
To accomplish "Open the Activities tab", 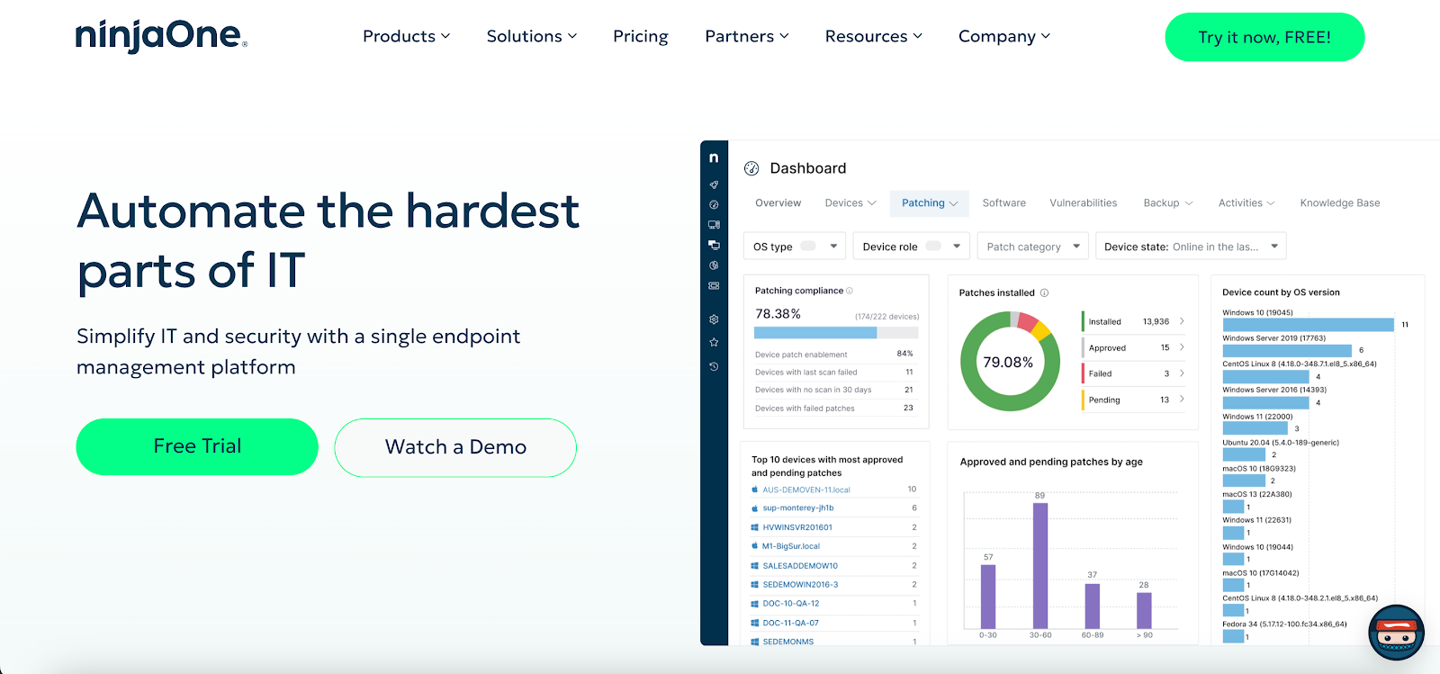I will pos(1246,203).
